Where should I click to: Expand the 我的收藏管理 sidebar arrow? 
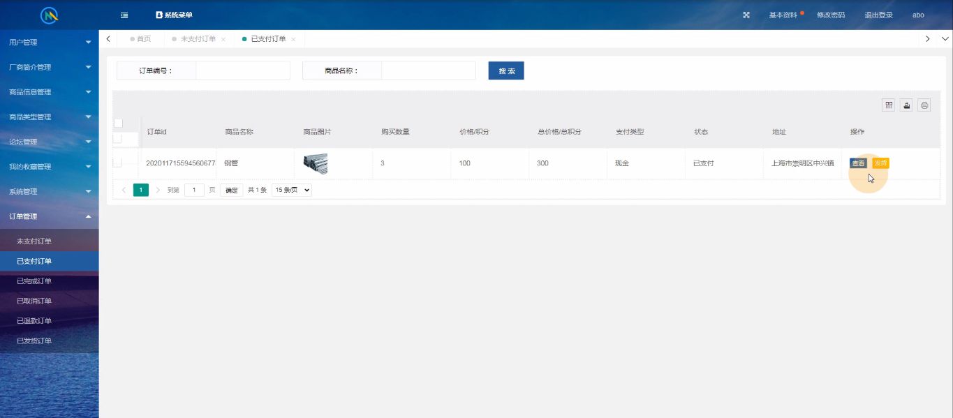point(88,167)
